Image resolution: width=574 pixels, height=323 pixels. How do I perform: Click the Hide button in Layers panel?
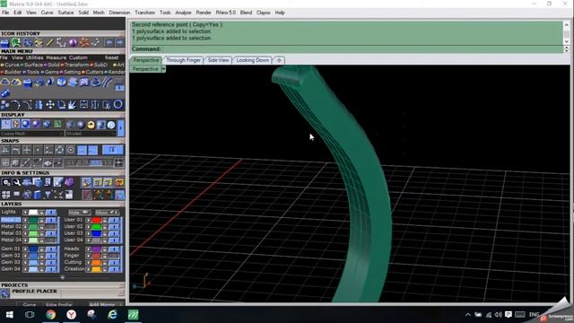pos(79,212)
